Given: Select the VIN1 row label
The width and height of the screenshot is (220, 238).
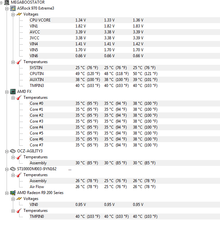Looking at the screenshot, I should tap(34, 26).
